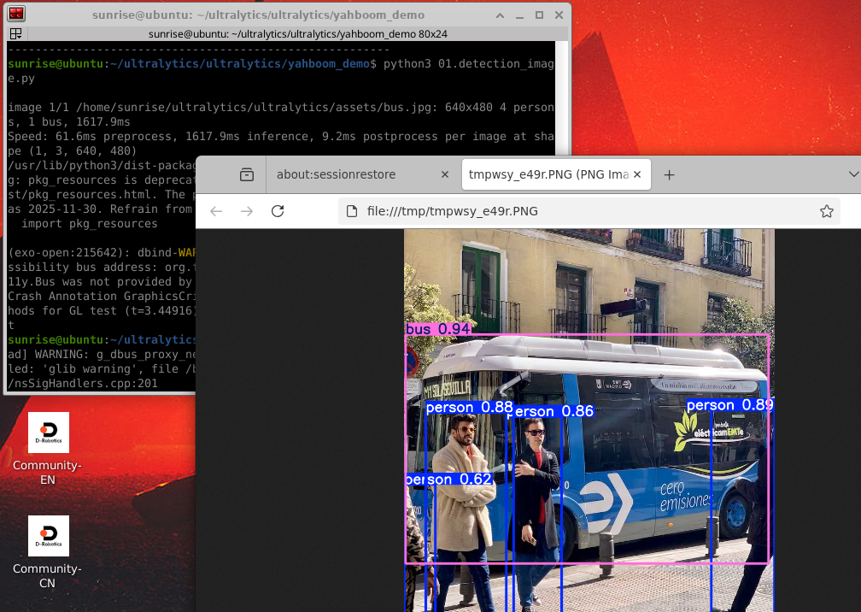
Task: Reload the current page
Action: point(278,211)
